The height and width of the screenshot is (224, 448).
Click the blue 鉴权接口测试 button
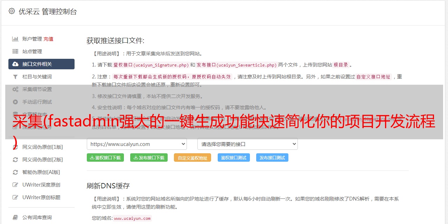coord(234,157)
